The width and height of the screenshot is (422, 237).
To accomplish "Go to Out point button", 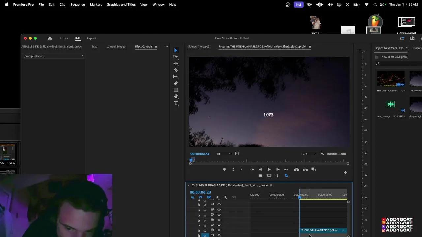I will (x=286, y=170).
